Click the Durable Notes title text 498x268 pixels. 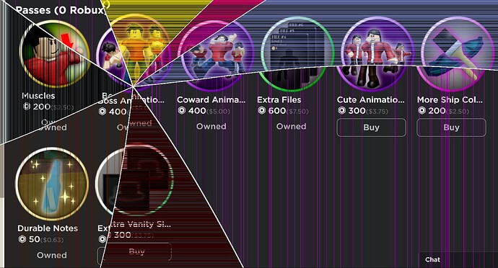coord(48,228)
